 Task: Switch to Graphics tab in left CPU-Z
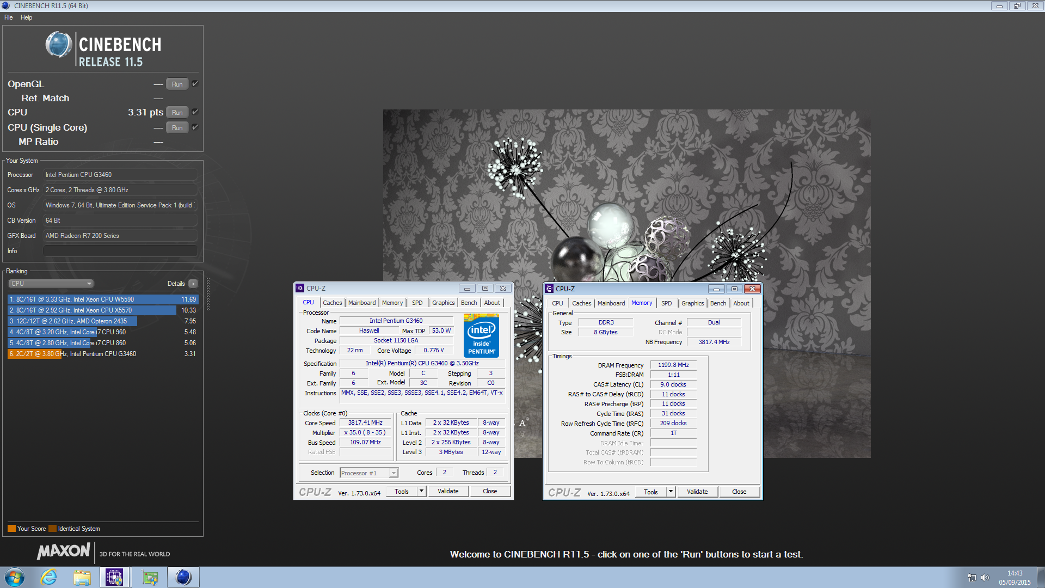click(444, 303)
